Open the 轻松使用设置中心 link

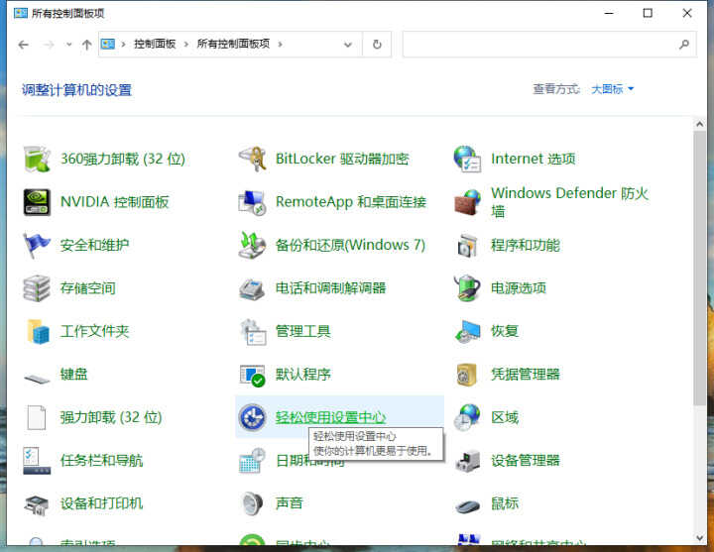click(x=330, y=417)
